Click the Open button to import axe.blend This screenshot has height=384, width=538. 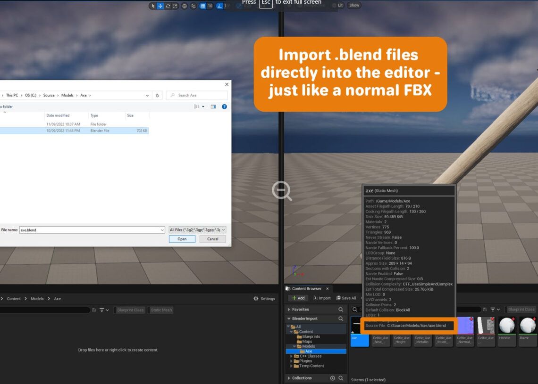tap(182, 239)
